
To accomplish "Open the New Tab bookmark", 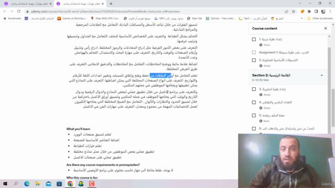I will 194,19.
